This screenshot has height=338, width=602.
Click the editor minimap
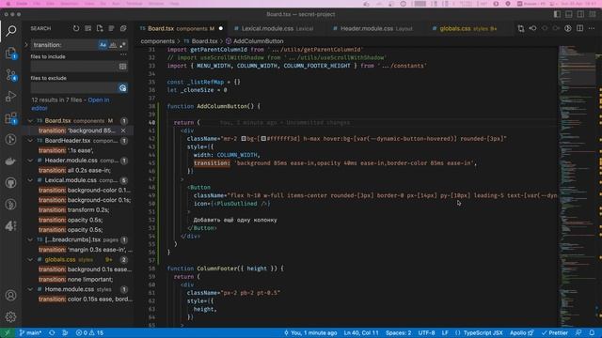click(577, 186)
